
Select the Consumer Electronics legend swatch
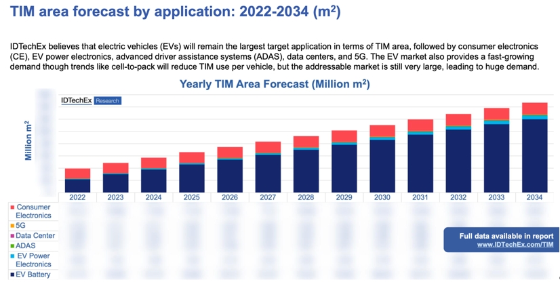tap(12, 207)
